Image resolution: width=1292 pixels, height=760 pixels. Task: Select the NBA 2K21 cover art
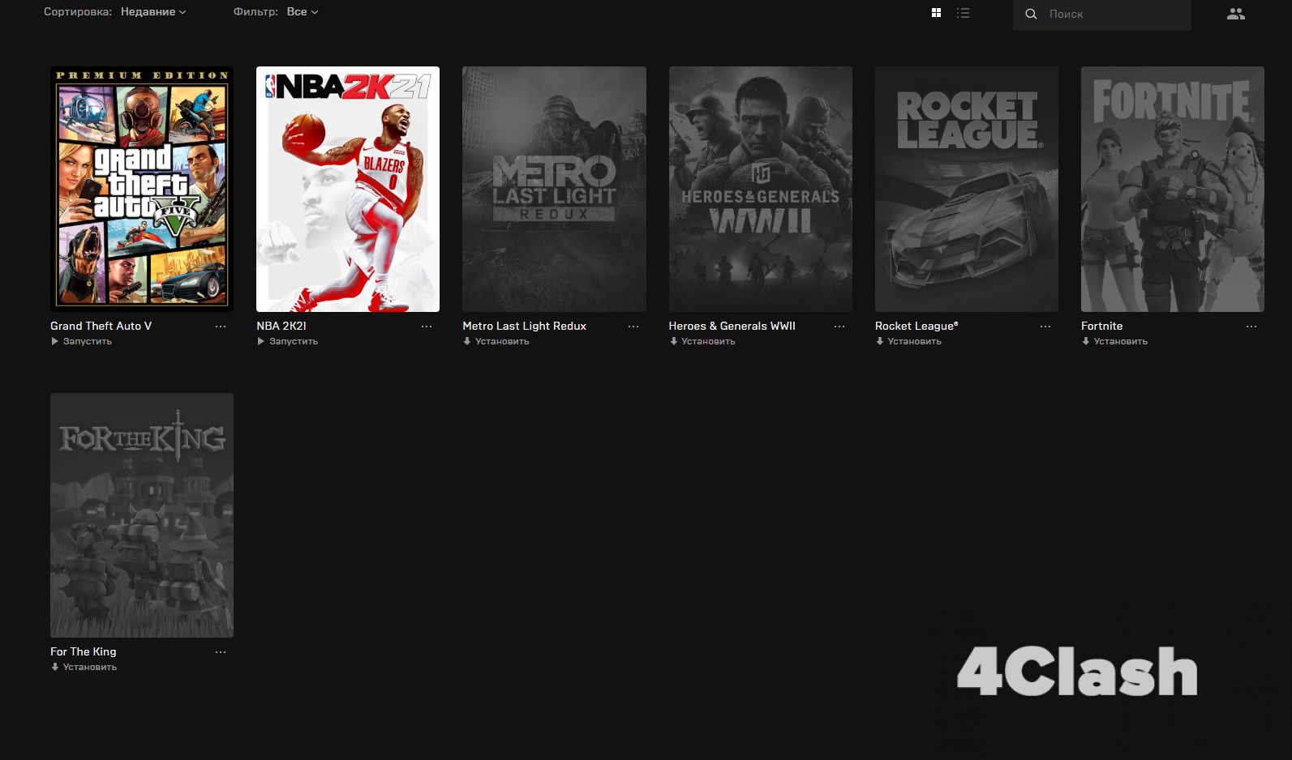(x=348, y=189)
